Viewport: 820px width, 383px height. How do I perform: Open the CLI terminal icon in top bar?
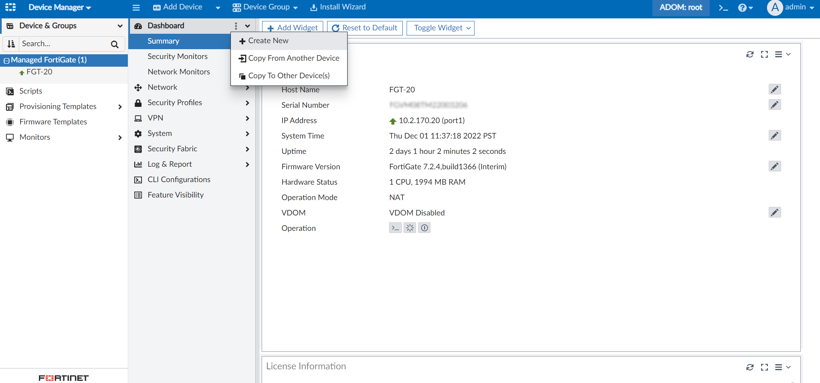click(723, 8)
